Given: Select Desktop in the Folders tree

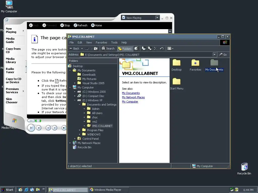Looking at the screenshot, I should point(78,66).
